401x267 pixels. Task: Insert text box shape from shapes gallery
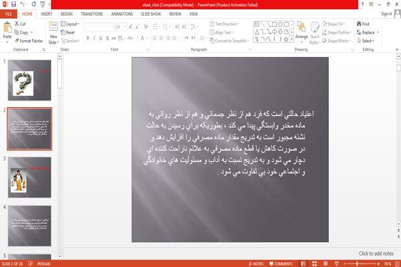tap(257, 24)
